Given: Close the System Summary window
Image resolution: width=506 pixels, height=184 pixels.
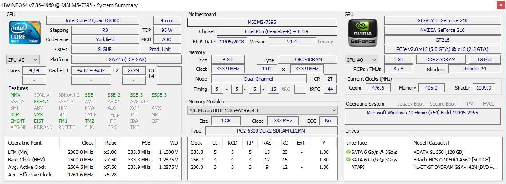Looking at the screenshot, I should tap(499, 5).
